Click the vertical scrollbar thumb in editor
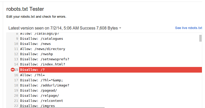Image resolution: width=205 pixels, height=108 pixels. (201, 38)
